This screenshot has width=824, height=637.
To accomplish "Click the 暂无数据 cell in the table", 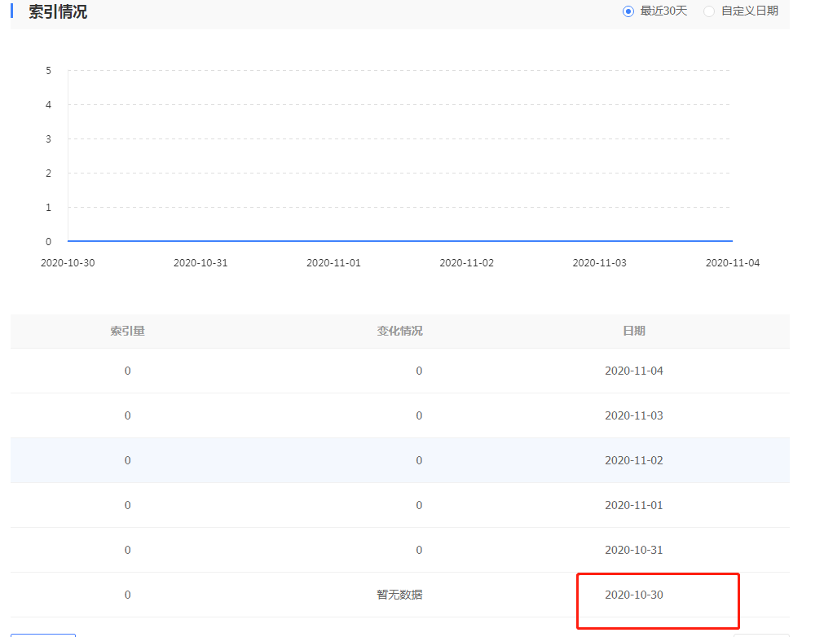I will [x=399, y=595].
